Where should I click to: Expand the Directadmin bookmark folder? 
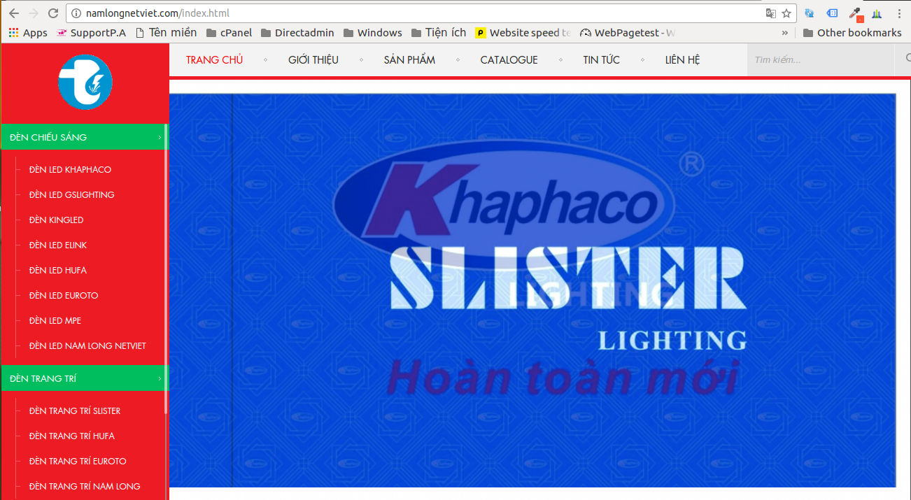point(297,33)
